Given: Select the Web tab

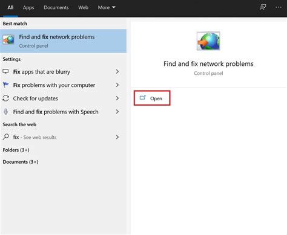Looking at the screenshot, I should [83, 7].
